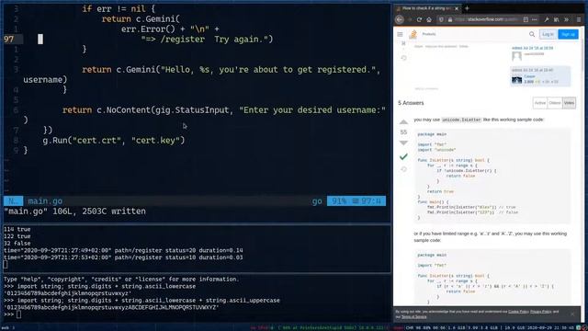Screen dimensions: 588x331
Task: Dismiss the cookie banner X
Action: tap(572, 314)
